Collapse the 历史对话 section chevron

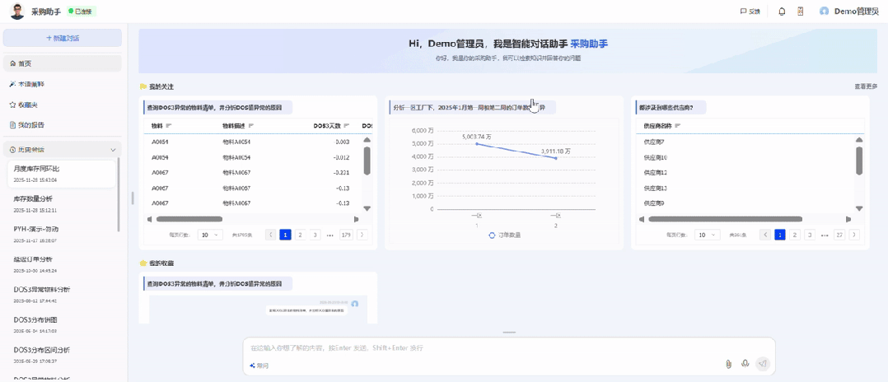pos(113,150)
